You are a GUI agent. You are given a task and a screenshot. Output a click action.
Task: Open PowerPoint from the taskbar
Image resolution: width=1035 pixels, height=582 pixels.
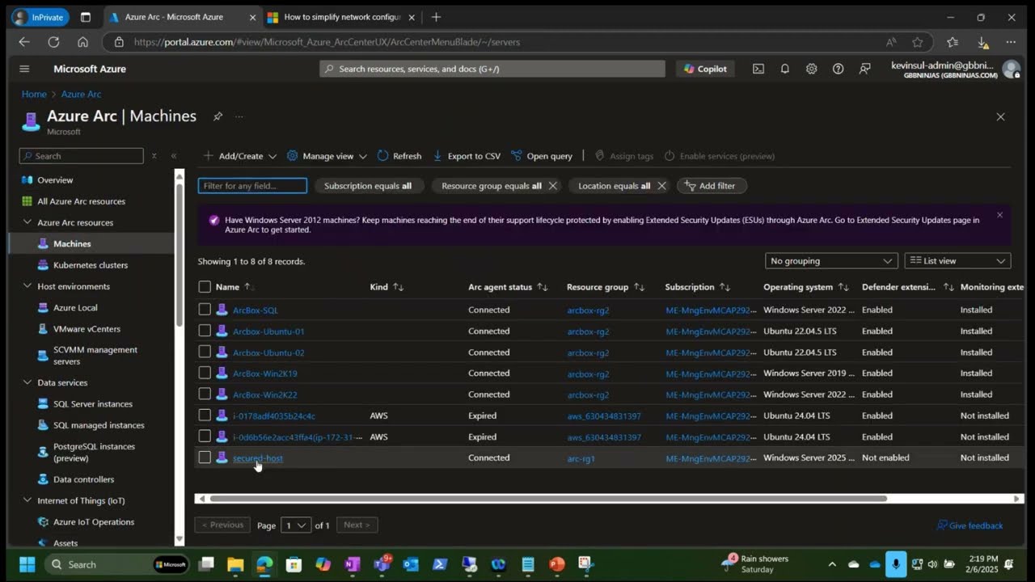coord(557,564)
